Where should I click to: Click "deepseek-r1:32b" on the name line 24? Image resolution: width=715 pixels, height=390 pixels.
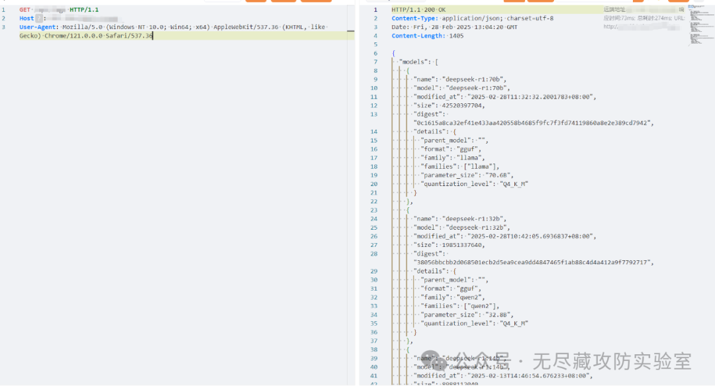(x=473, y=219)
